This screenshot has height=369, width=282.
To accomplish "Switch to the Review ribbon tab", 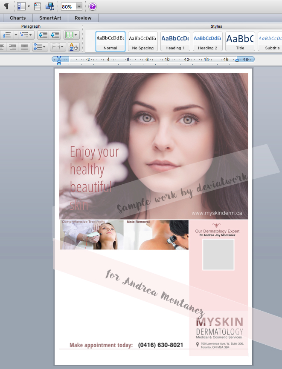I will point(83,18).
